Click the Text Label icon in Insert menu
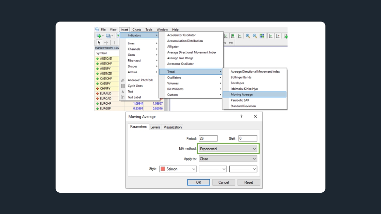The image size is (381, 214). pyautogui.click(x=123, y=97)
